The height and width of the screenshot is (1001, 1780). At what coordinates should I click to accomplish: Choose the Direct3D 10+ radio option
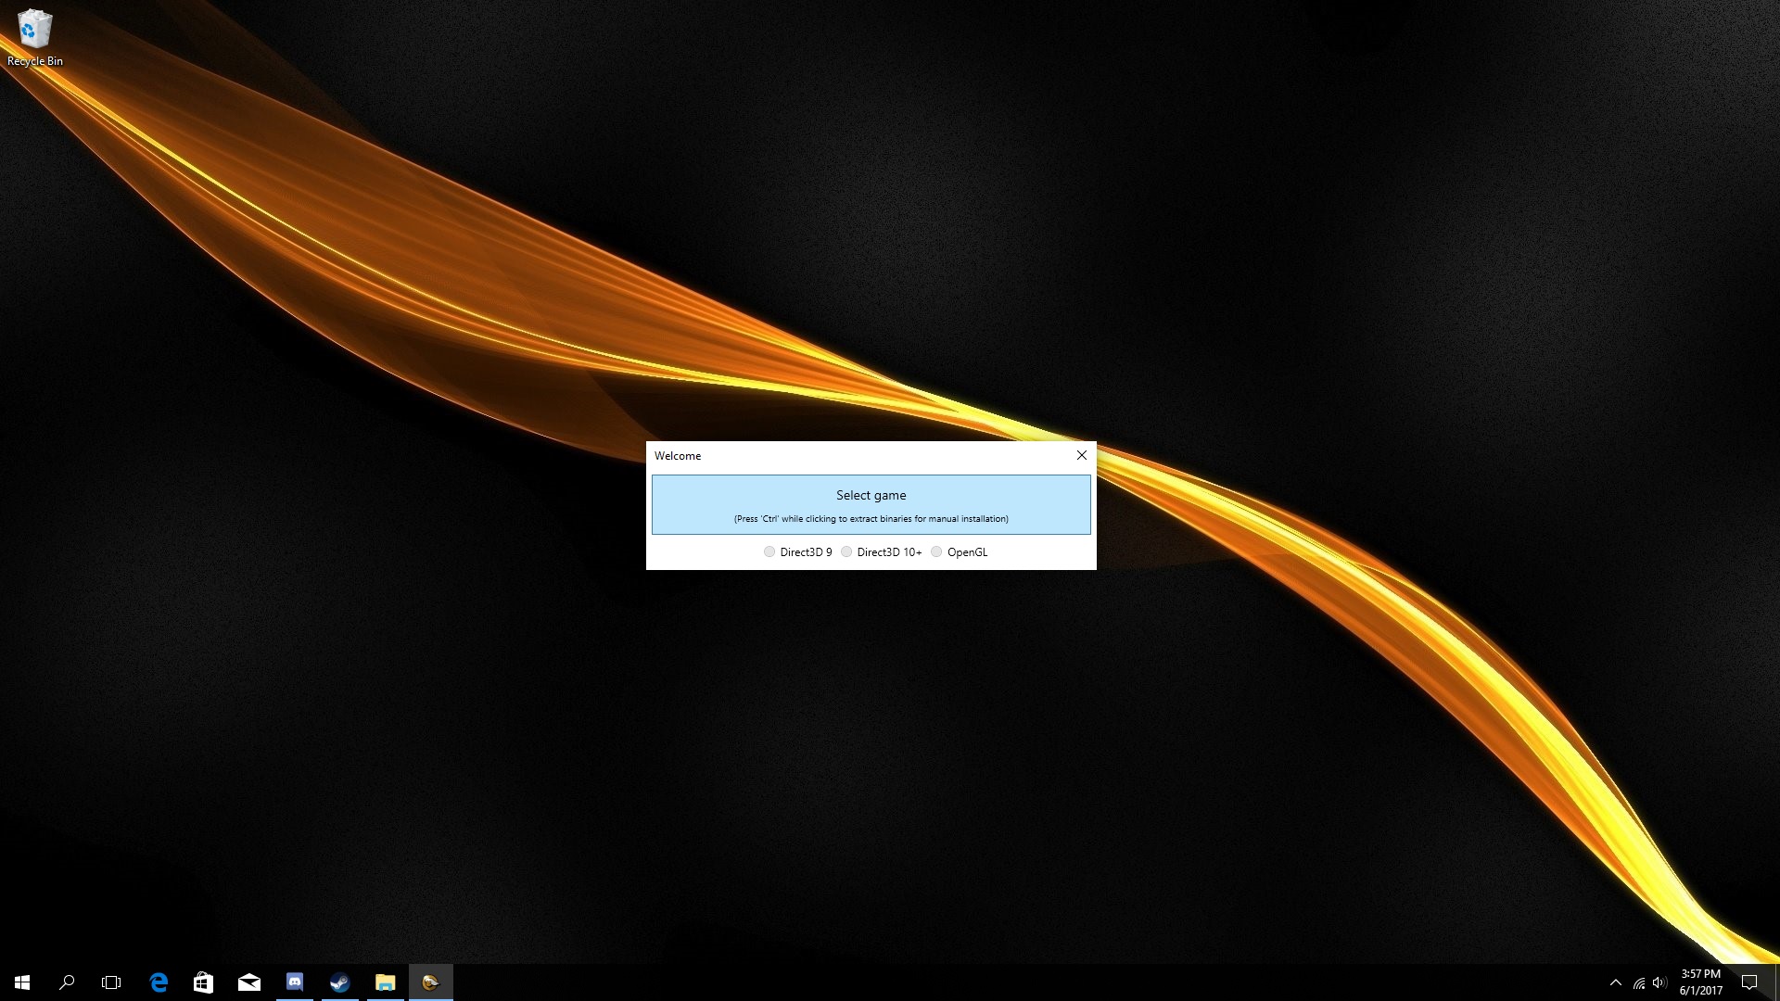(x=846, y=551)
